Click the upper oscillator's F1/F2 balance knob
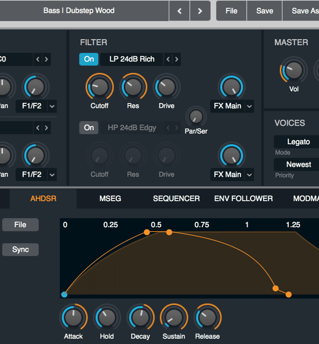Viewport: 319px width, 344px height. 36,87
